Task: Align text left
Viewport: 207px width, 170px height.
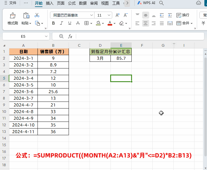Action: tap(138, 23)
